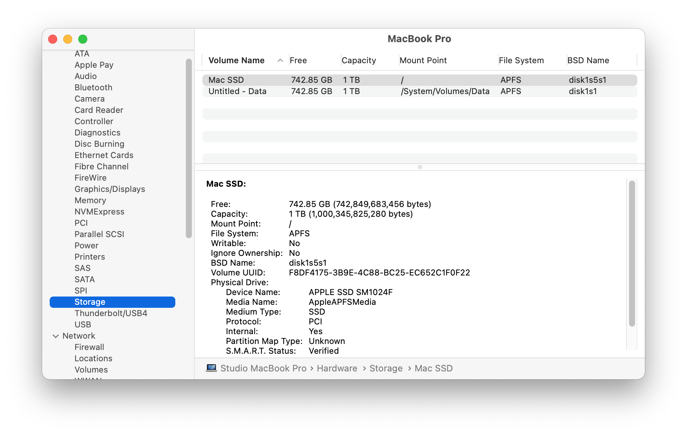The width and height of the screenshot is (687, 435).
Task: Select Parallel SCSI item
Action: pos(99,234)
